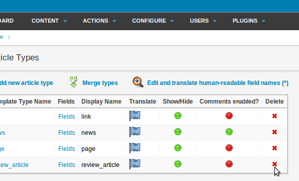Image resolution: width=299 pixels, height=181 pixels.
Task: Expand the PLUGINS menu arrow
Action: [x=263, y=21]
